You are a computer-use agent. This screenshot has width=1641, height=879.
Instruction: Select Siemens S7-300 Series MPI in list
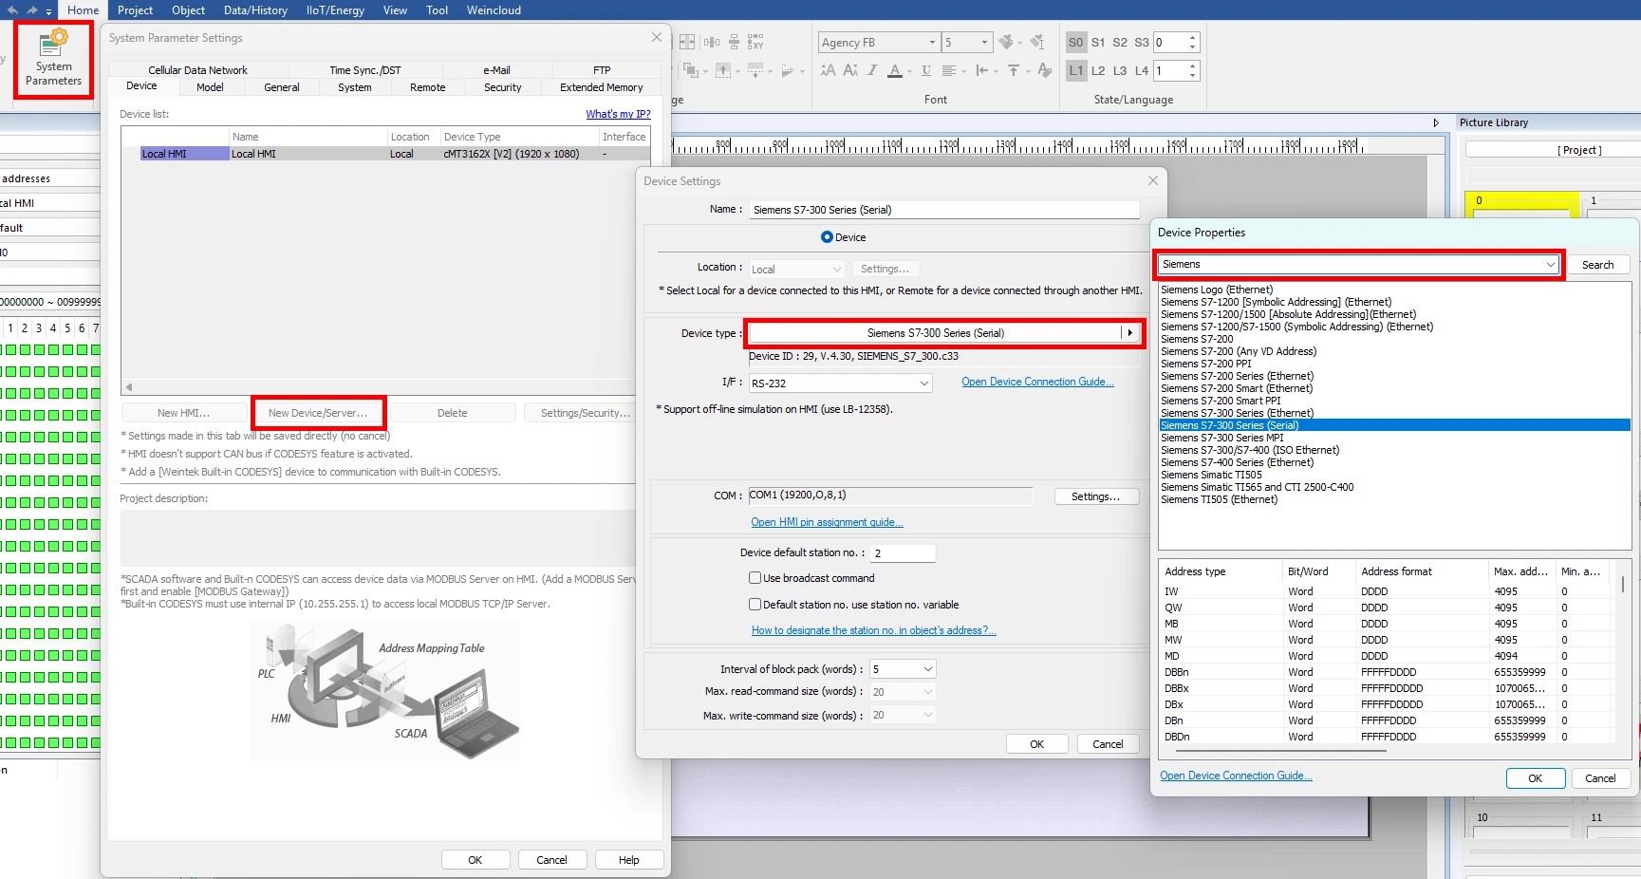1221,439
